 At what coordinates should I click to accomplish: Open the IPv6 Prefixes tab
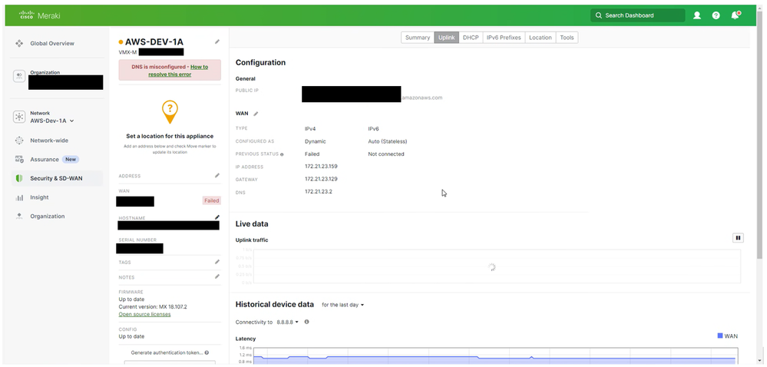pyautogui.click(x=504, y=38)
